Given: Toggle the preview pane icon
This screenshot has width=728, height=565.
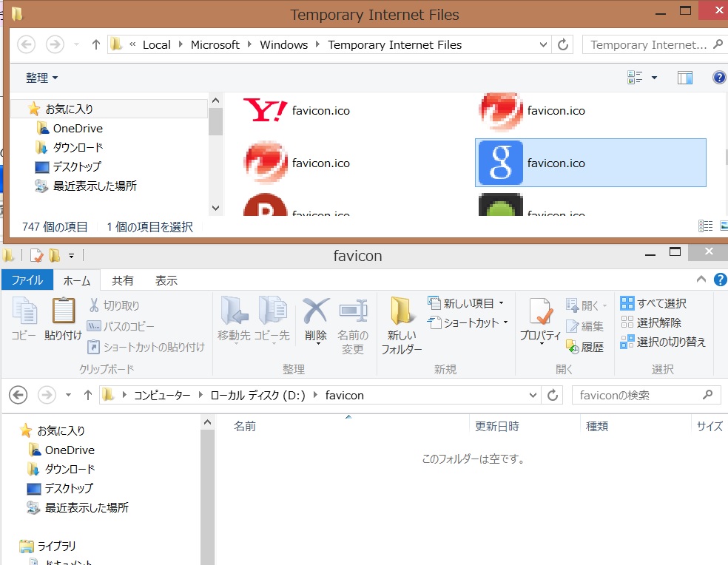Looking at the screenshot, I should (x=685, y=78).
